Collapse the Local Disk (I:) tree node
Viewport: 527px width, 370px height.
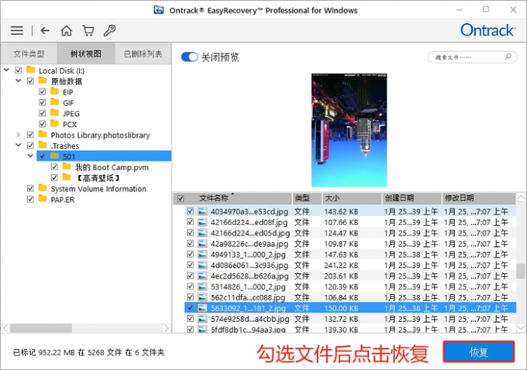click(6, 70)
